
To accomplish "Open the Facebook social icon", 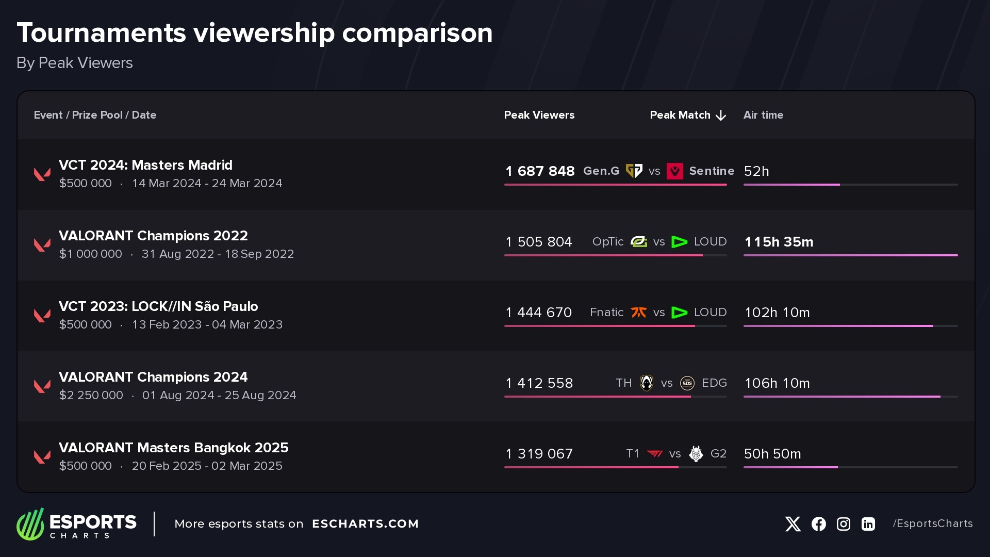I will coord(818,524).
